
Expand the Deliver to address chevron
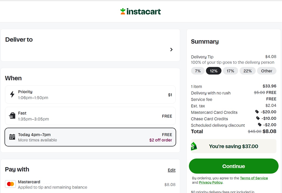(171, 50)
